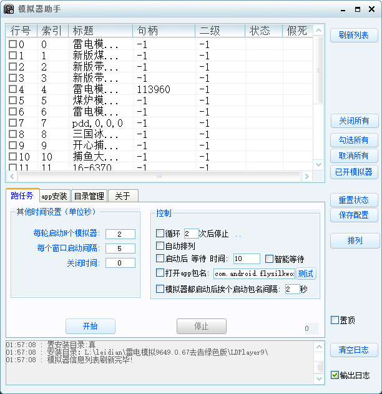Viewport: 382px width, 394px height.
Task: Enable the 循环 loop checkbox
Action: coord(160,233)
